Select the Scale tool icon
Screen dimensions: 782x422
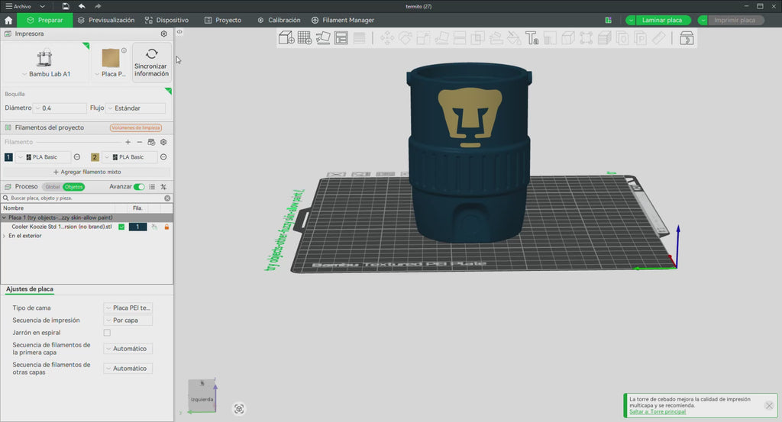(423, 38)
